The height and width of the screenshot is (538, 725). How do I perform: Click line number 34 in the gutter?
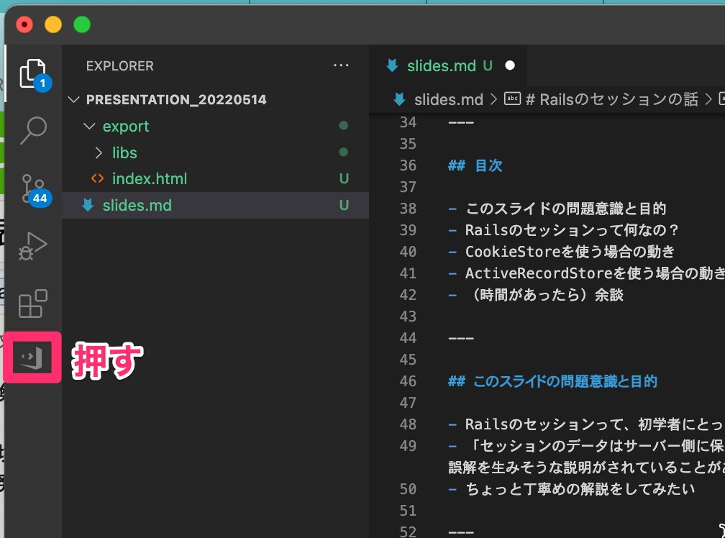point(408,122)
